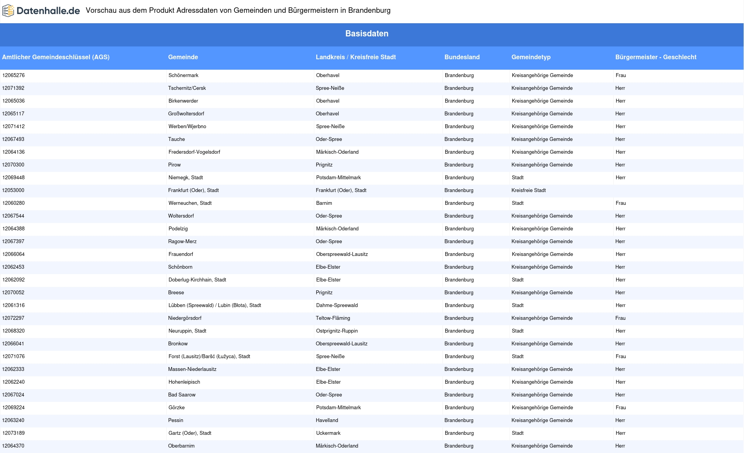Screen dimensions: 744x453
Task: Select the Pessin cell
Action: [x=240, y=420]
